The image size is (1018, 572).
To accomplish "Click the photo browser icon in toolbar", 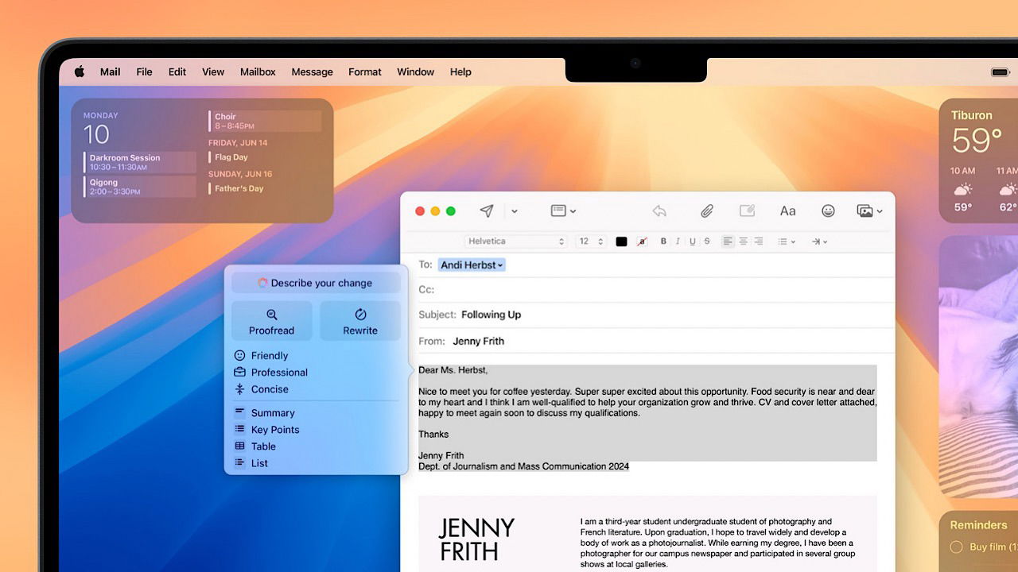I will (869, 211).
